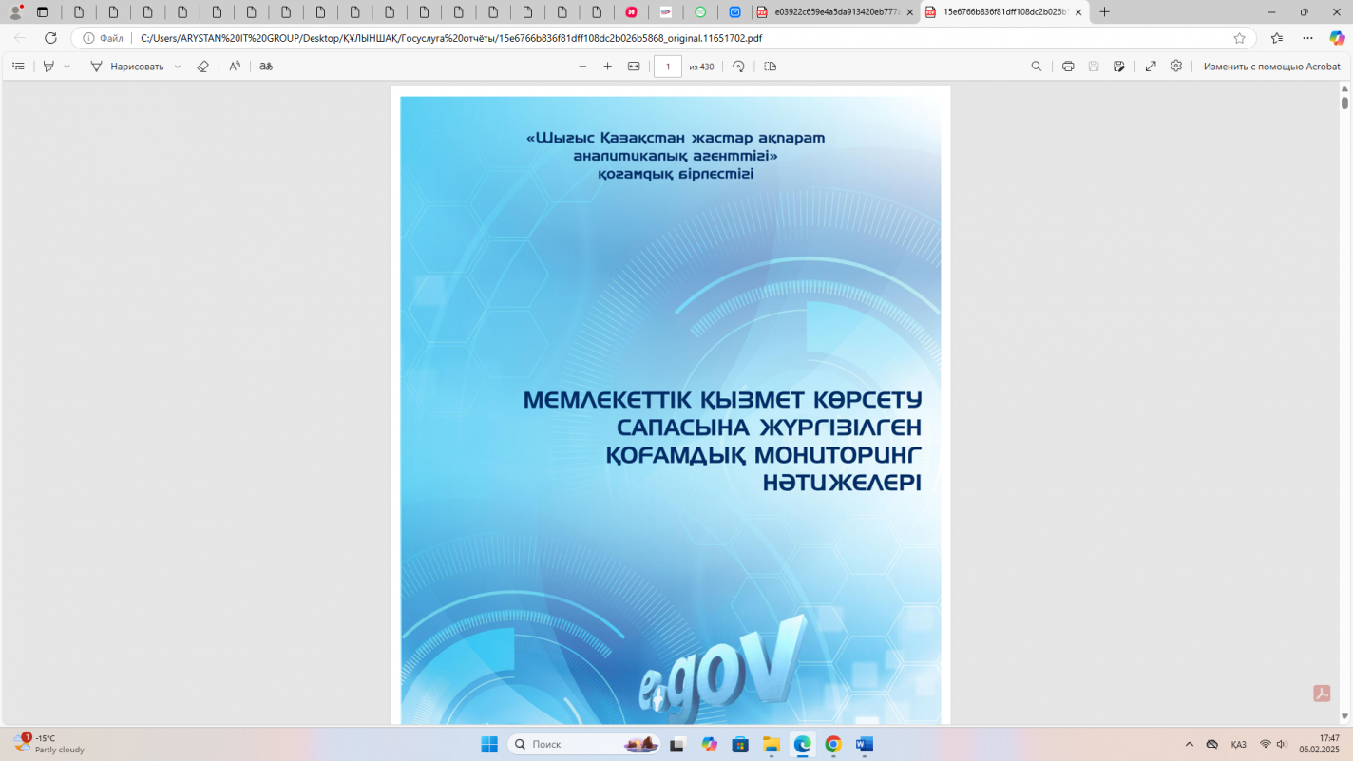Toggle the Draw (Нарисовать) tool
The image size is (1353, 761).
tap(127, 67)
